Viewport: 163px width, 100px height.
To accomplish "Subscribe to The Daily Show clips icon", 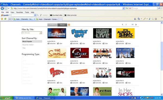I will click(58, 44).
